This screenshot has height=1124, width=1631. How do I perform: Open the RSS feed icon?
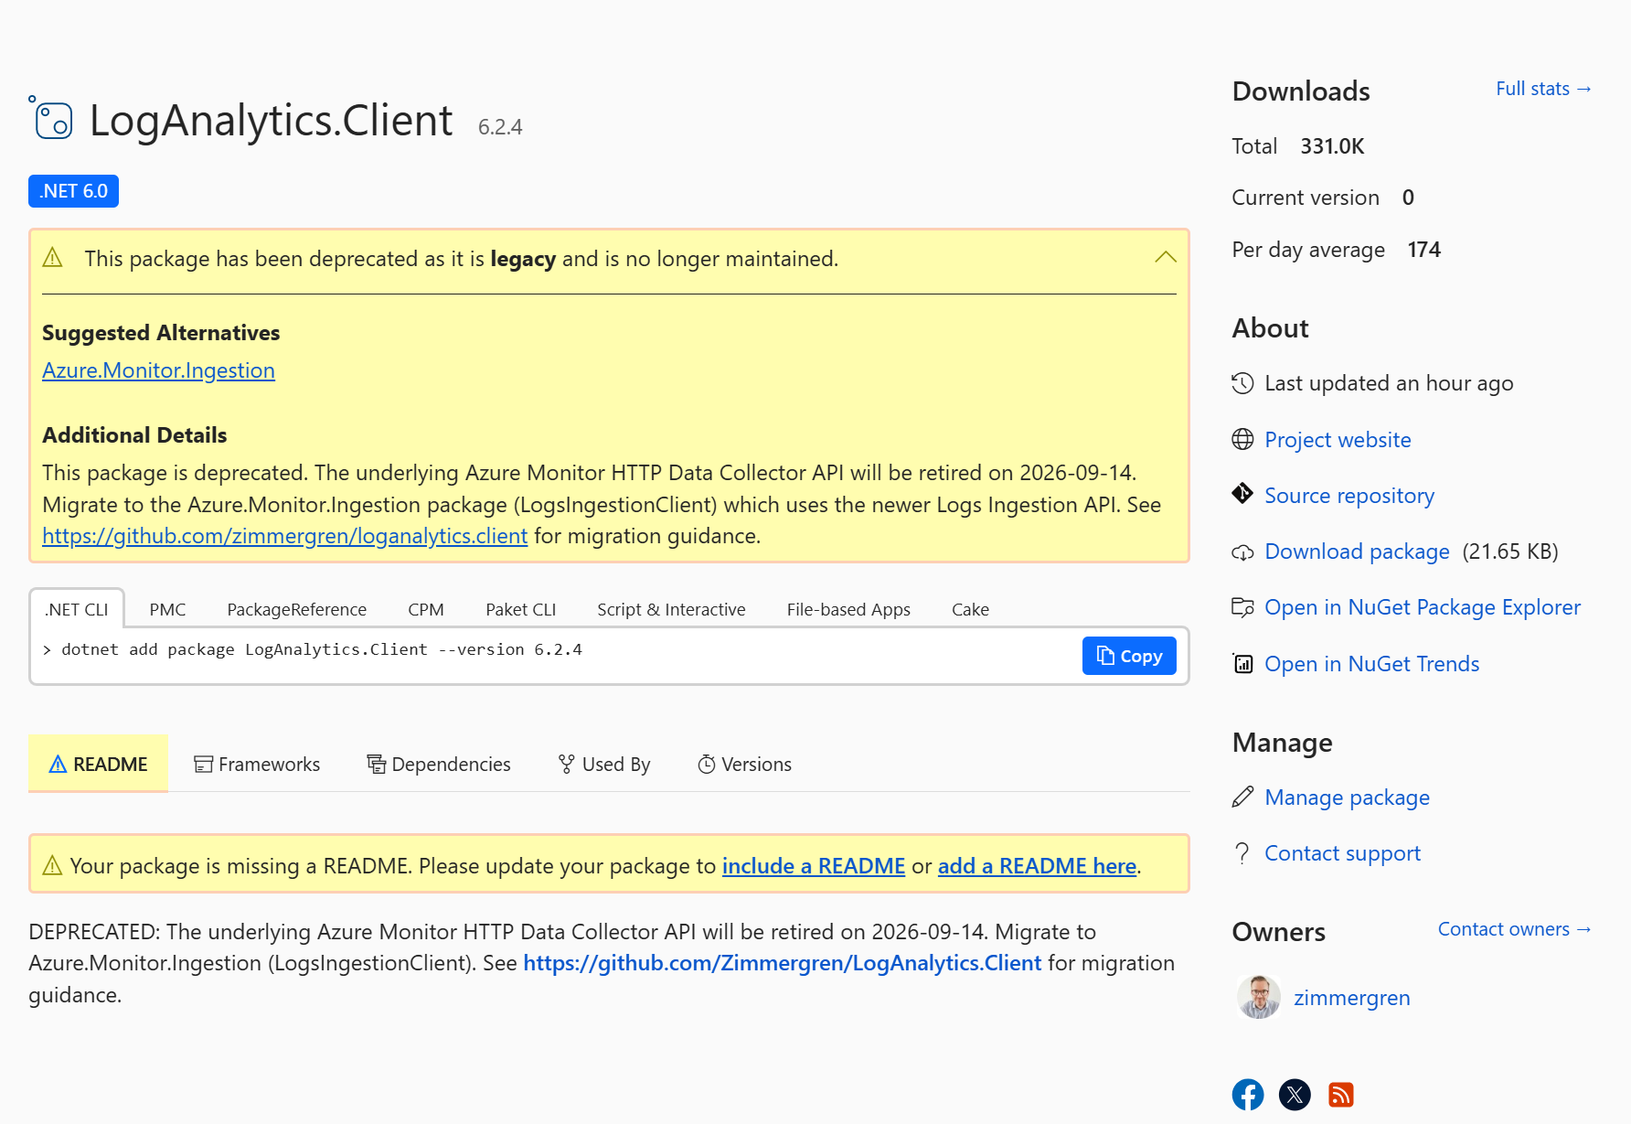coord(1341,1094)
